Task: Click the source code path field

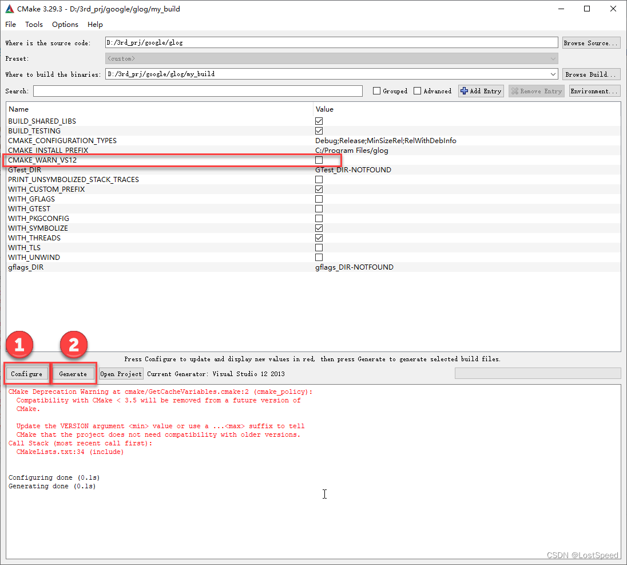Action: (331, 42)
